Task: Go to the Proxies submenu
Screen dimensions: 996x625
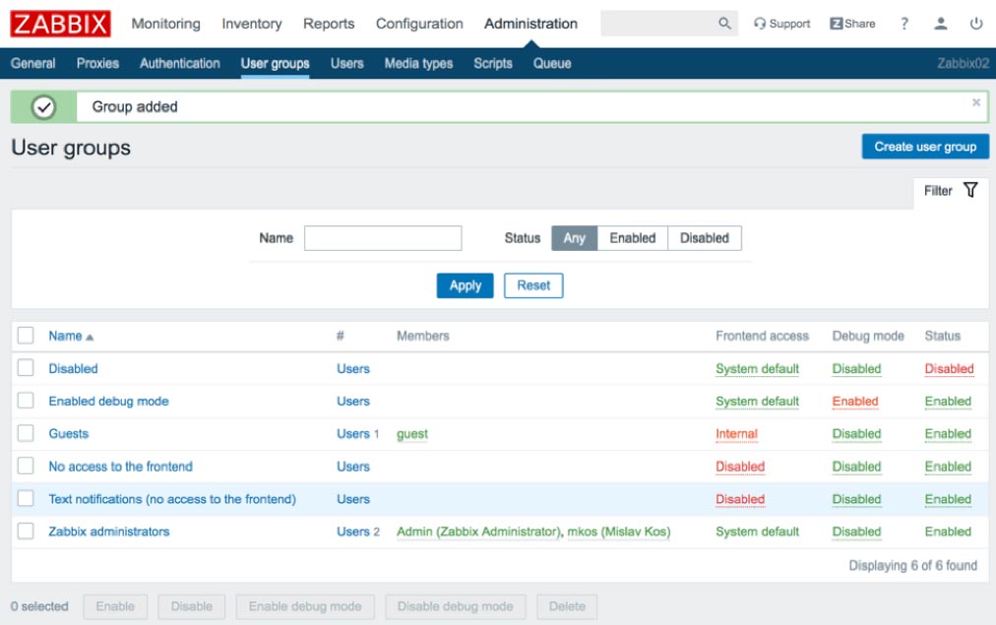Action: click(97, 64)
